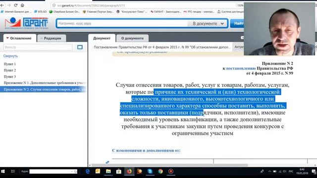The width and height of the screenshot is (317, 178).
Task: Click the battery icon in the tray
Action: tap(275, 172)
